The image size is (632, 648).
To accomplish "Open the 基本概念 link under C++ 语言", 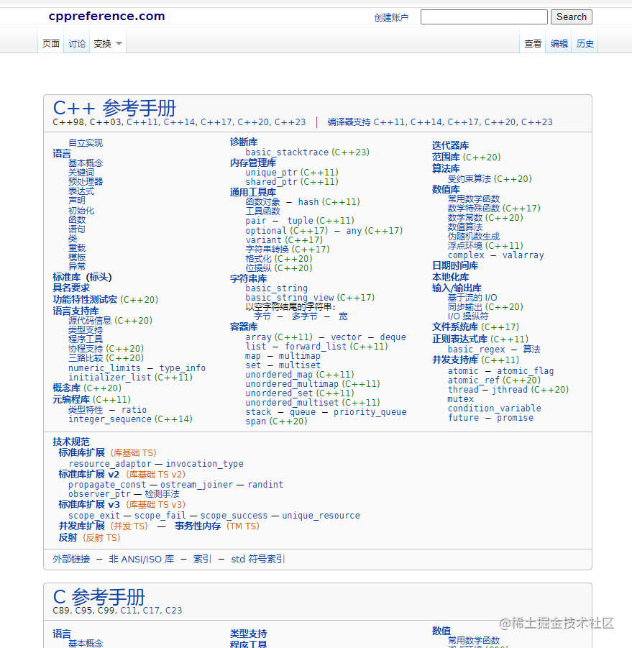I will [86, 163].
